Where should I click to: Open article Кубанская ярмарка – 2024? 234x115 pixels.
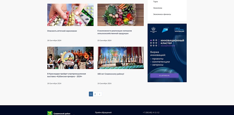pos(67,75)
